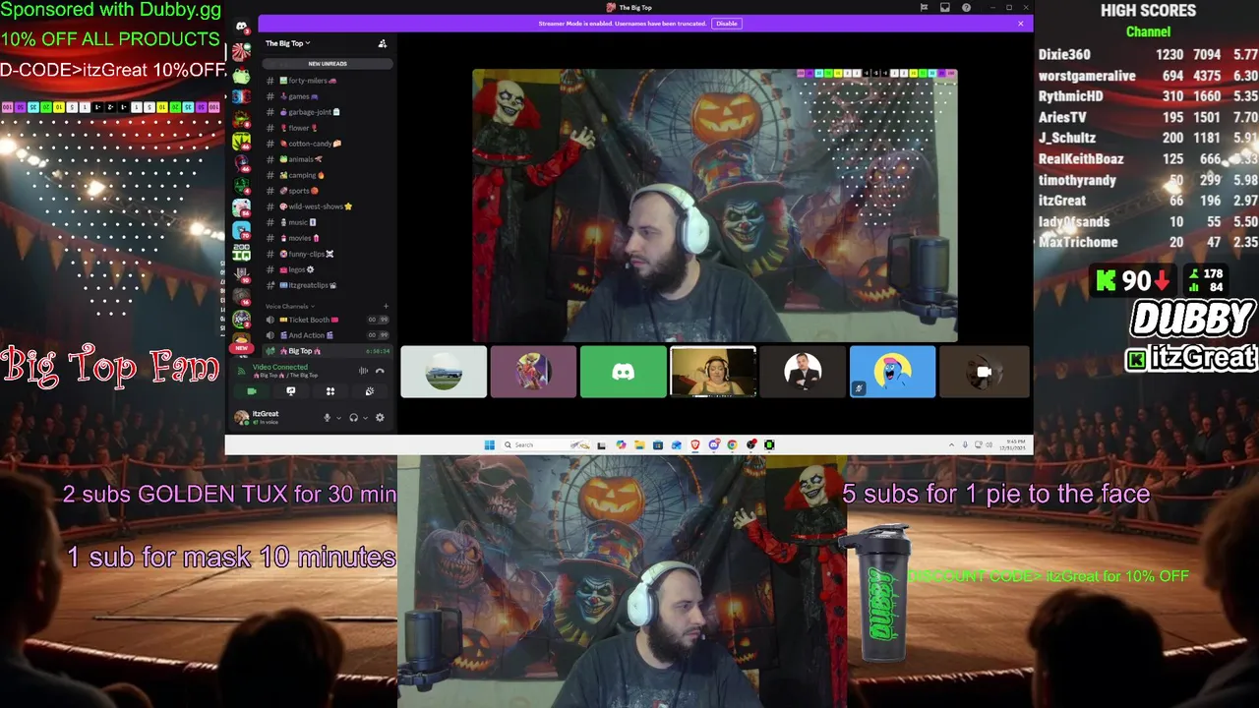Join the Ticket Booth voice channel
1259x708 pixels.
[327, 320]
